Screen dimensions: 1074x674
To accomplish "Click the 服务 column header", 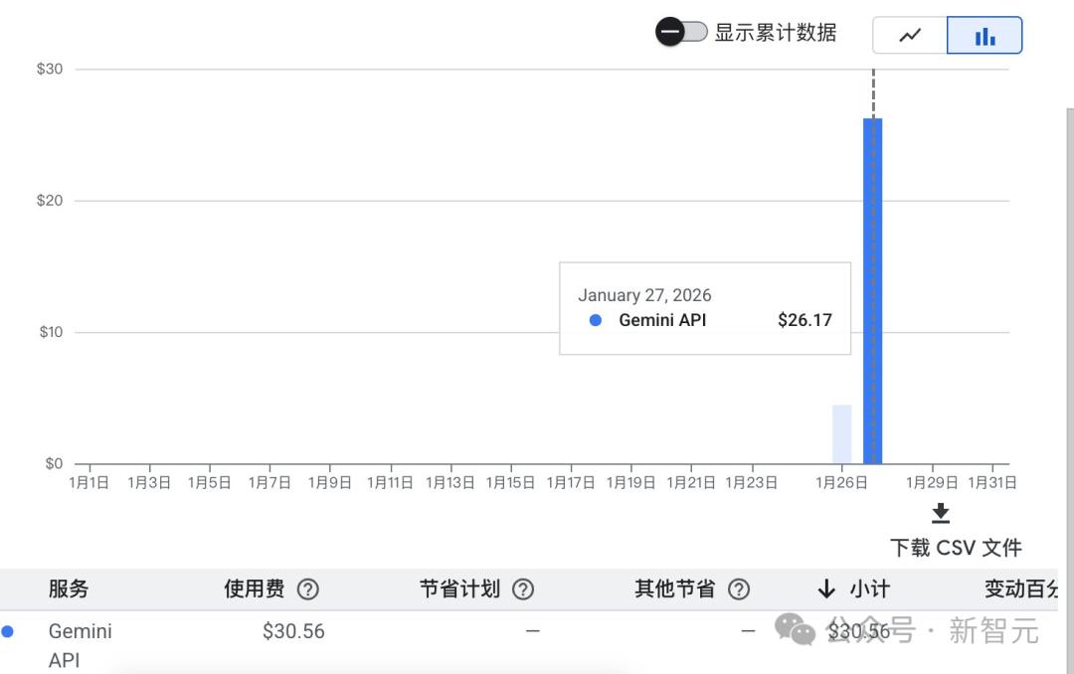I will 69,590.
